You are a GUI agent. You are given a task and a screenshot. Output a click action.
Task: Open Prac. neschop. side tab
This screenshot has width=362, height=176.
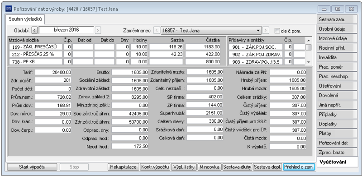[x=337, y=76]
